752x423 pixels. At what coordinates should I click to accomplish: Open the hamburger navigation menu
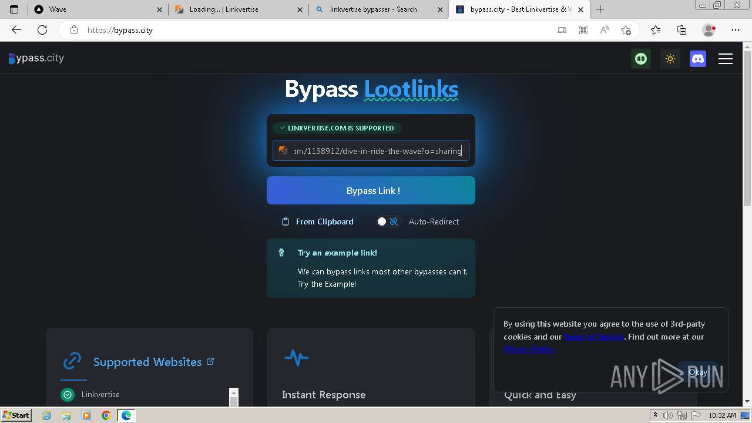[x=726, y=59]
